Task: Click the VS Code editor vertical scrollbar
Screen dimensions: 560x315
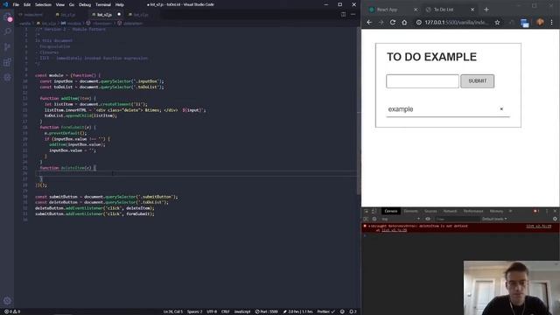Action: (358, 111)
